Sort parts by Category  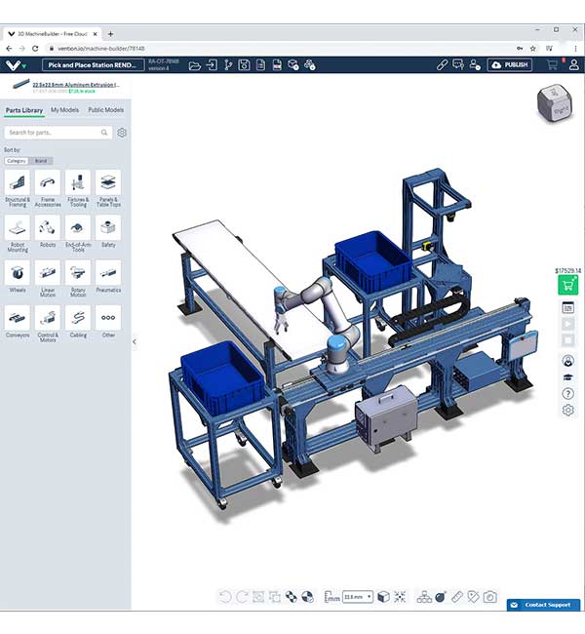(17, 160)
